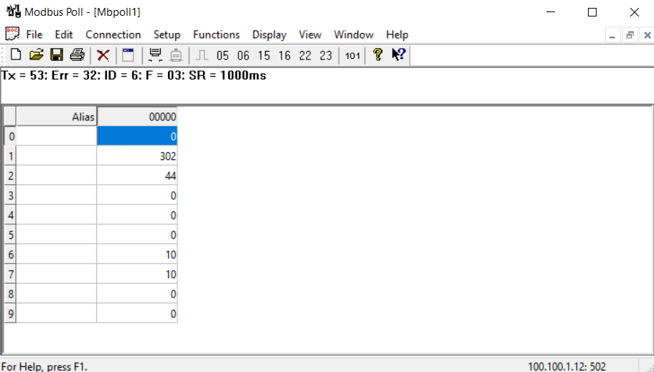Save with the floppy disk icon
This screenshot has width=654, height=372.
pyautogui.click(x=57, y=55)
